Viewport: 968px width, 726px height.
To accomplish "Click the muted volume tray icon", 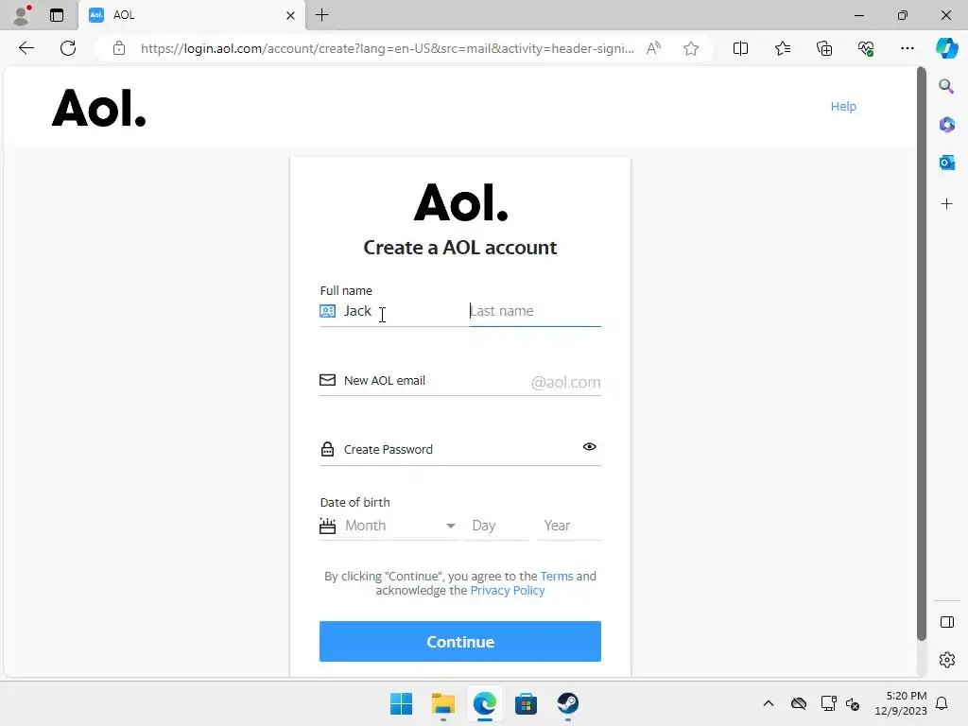I will pyautogui.click(x=853, y=703).
